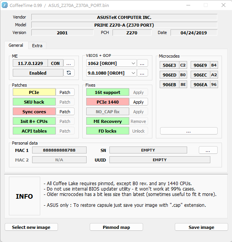Click Select new image button
Image resolution: width=232 pixels, height=242 pixels.
31,227
